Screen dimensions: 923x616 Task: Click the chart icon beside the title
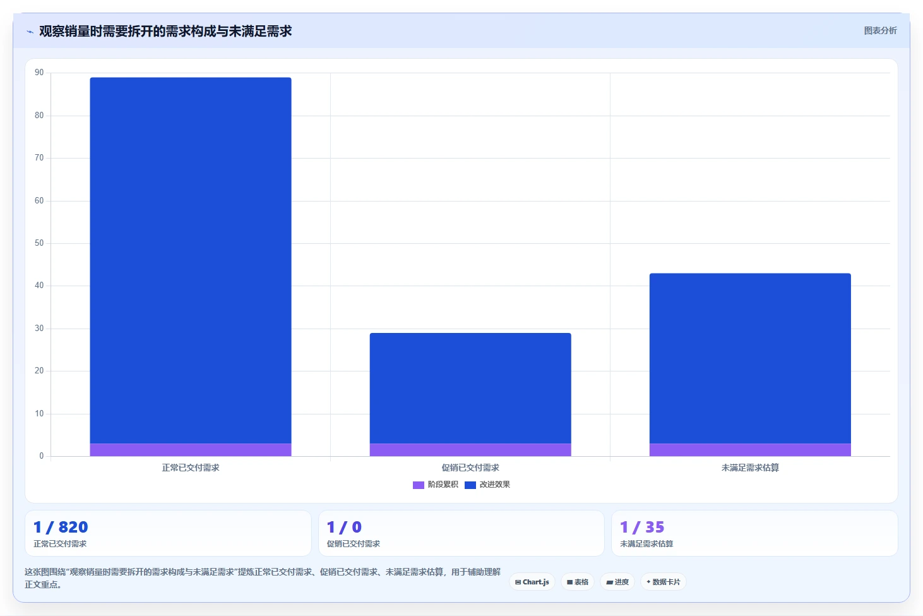pos(30,32)
